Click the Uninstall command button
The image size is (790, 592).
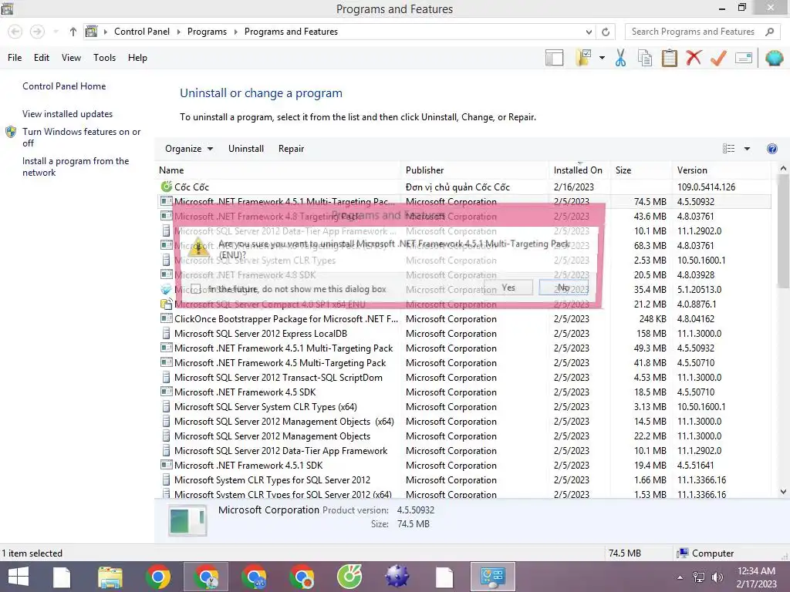tap(246, 149)
